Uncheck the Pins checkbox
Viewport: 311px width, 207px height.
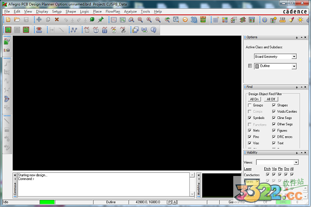tap(250, 137)
